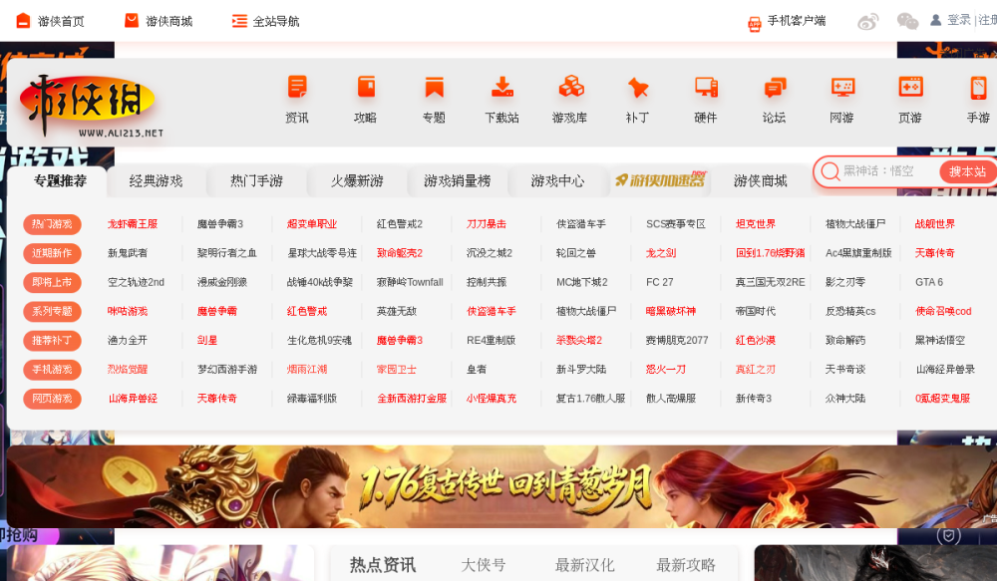The image size is (997, 581).
Task: Open the 使命召唤cod link
Action: point(943,312)
